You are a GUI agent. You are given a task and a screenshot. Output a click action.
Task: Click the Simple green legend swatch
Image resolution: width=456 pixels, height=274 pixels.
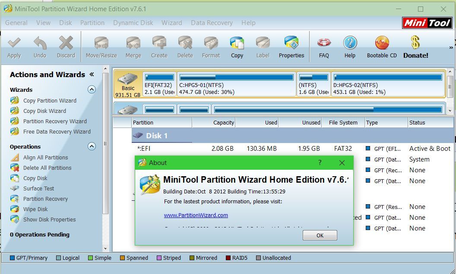[x=90, y=258]
